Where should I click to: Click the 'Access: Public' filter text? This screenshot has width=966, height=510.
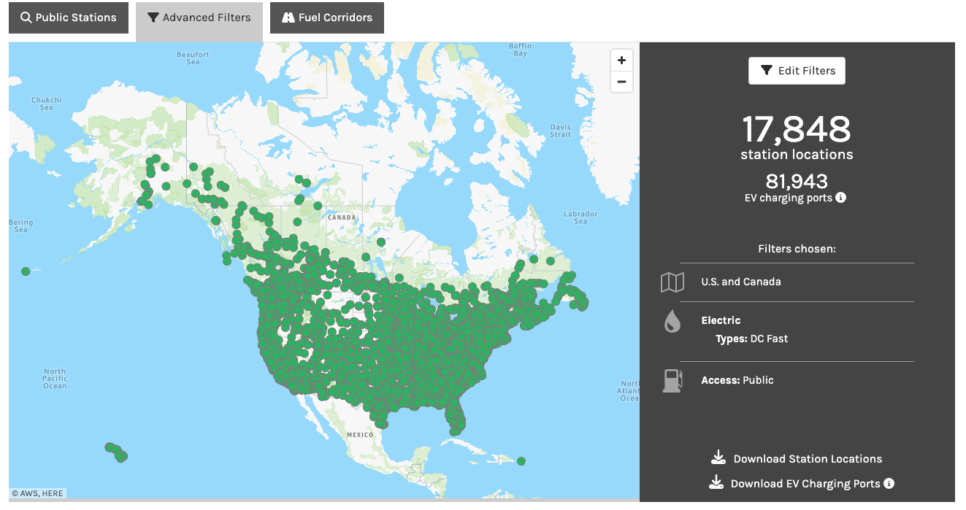pos(737,380)
